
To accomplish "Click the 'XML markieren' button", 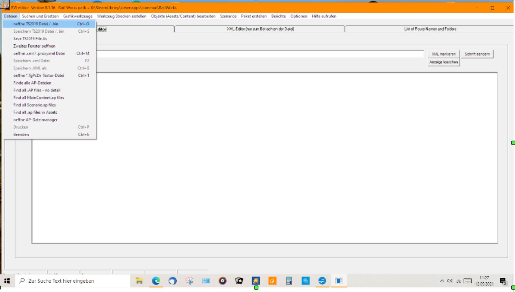I will click(443, 54).
